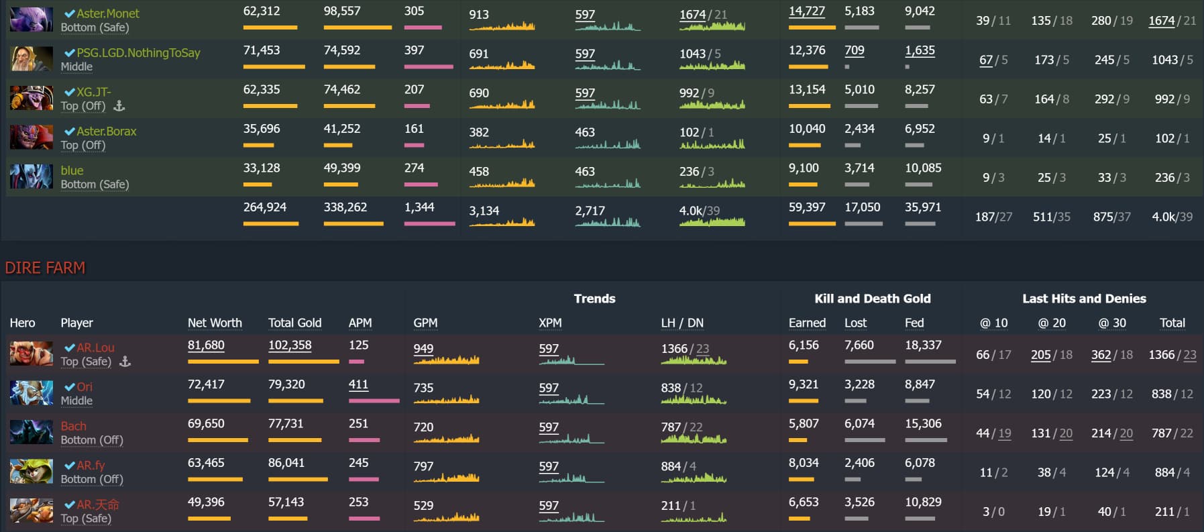Click the verified checkmark next to AR.fy
Viewport: 1204px width, 532px height.
(x=69, y=466)
